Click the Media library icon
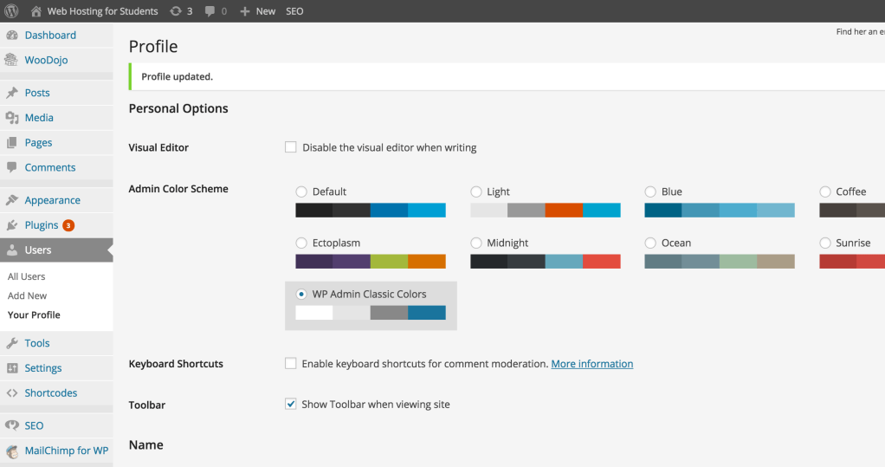This screenshot has height=467, width=885. (x=12, y=118)
